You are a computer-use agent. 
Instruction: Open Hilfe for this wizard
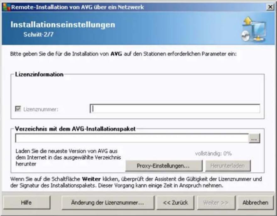point(27,203)
